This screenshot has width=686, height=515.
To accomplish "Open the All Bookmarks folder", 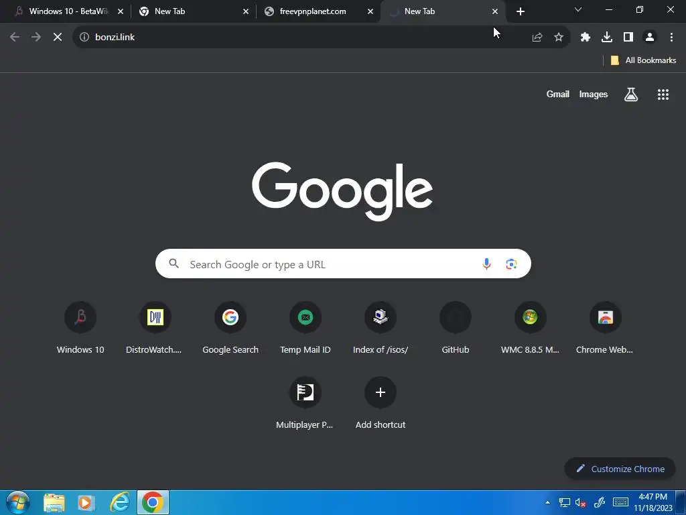I will (x=643, y=60).
